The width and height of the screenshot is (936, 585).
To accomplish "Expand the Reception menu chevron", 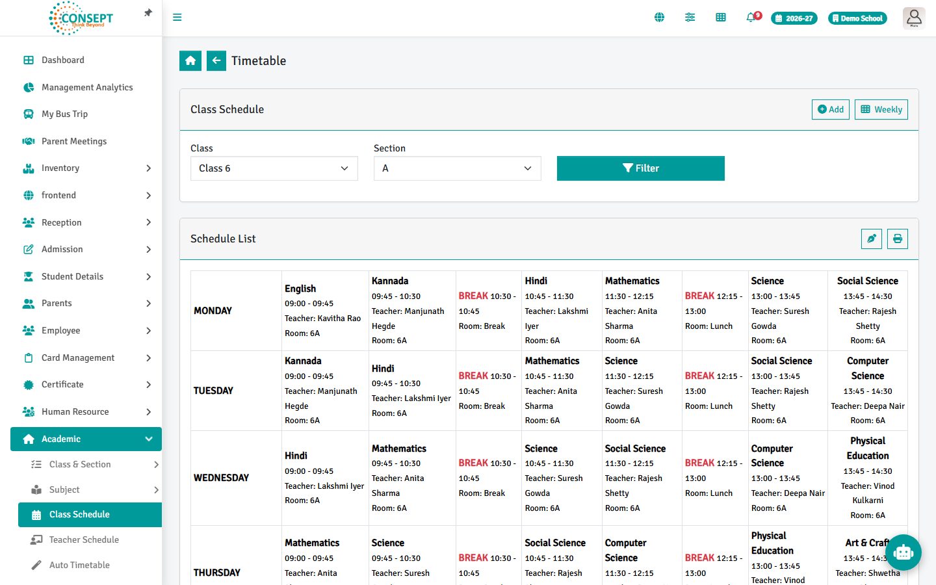I will tap(148, 222).
